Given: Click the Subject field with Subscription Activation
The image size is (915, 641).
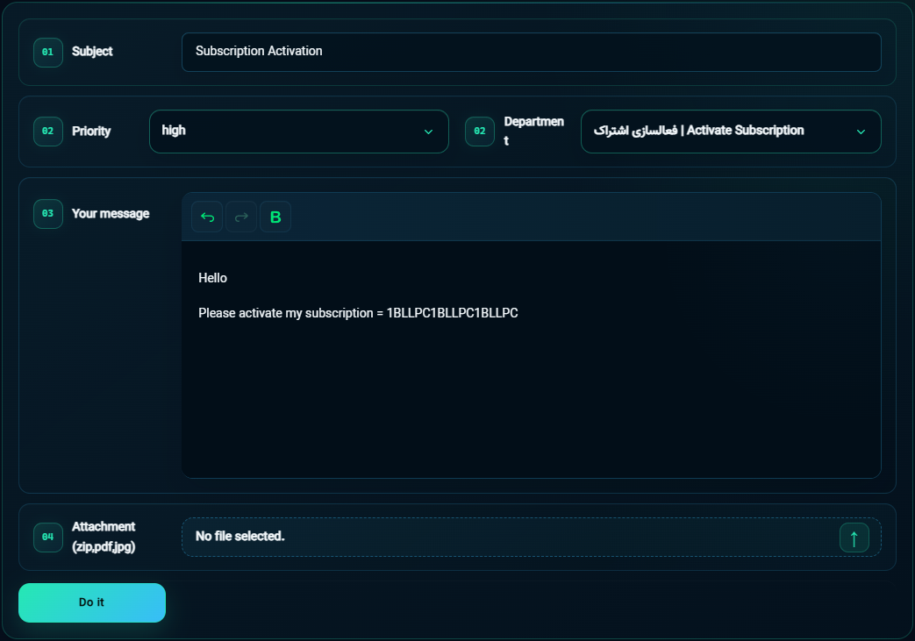Looking at the screenshot, I should click(x=531, y=52).
